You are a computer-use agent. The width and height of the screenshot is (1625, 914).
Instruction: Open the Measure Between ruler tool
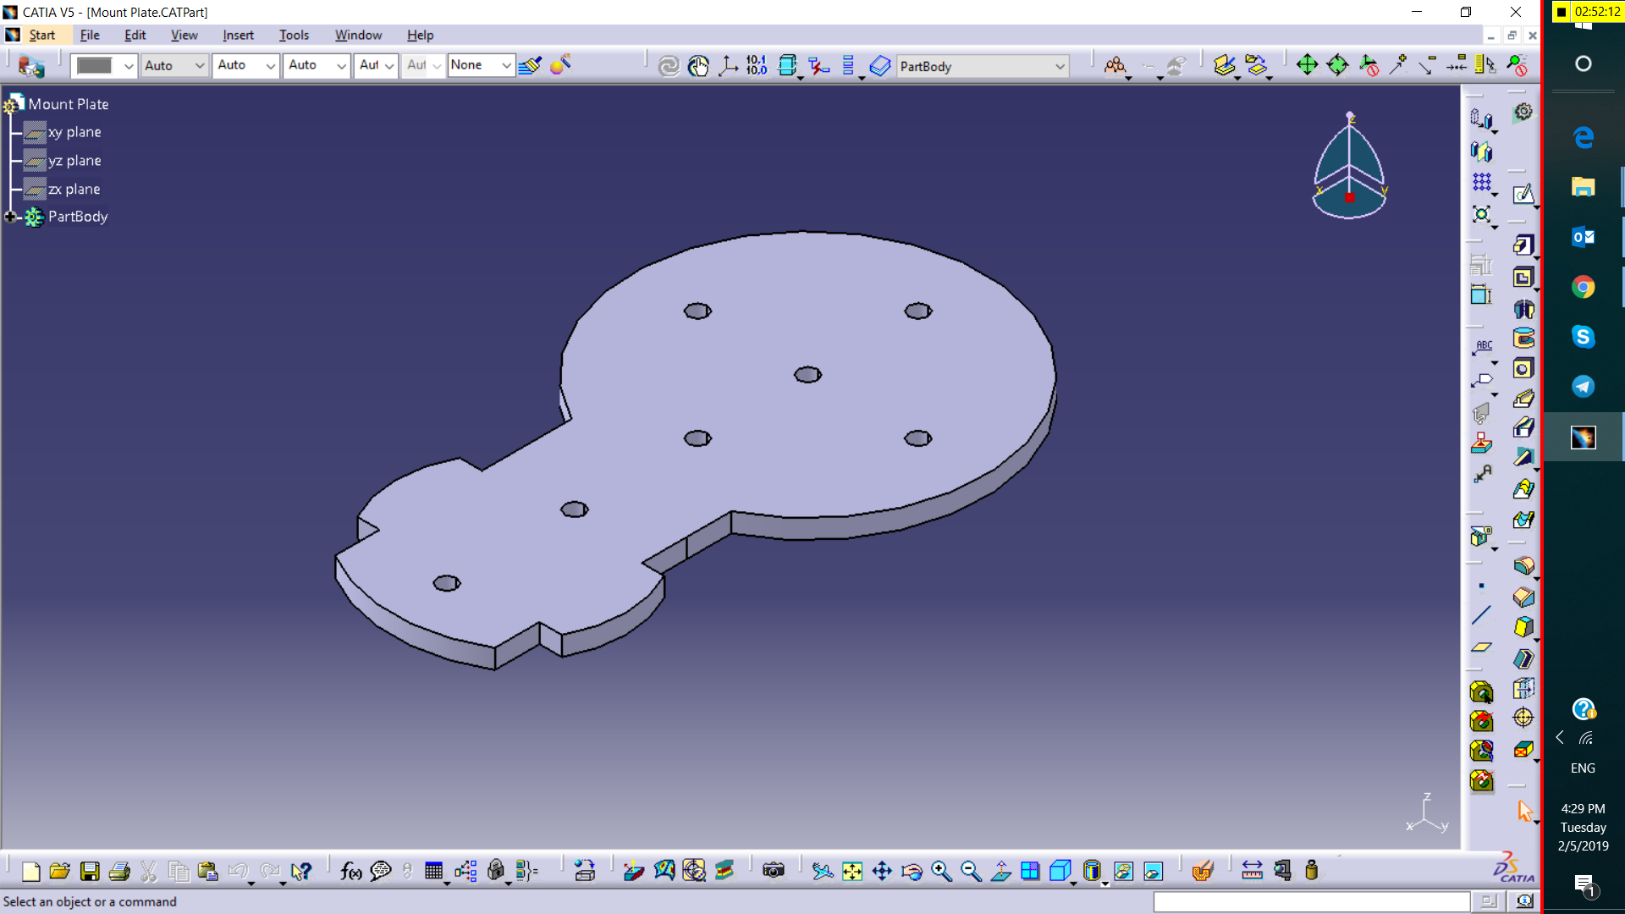click(x=1252, y=871)
